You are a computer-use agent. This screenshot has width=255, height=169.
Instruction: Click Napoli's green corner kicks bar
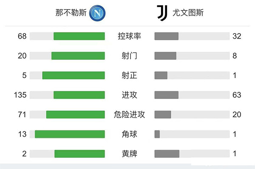click(x=70, y=134)
